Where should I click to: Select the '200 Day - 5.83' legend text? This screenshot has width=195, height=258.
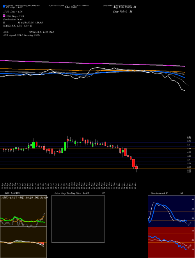tap(15, 16)
